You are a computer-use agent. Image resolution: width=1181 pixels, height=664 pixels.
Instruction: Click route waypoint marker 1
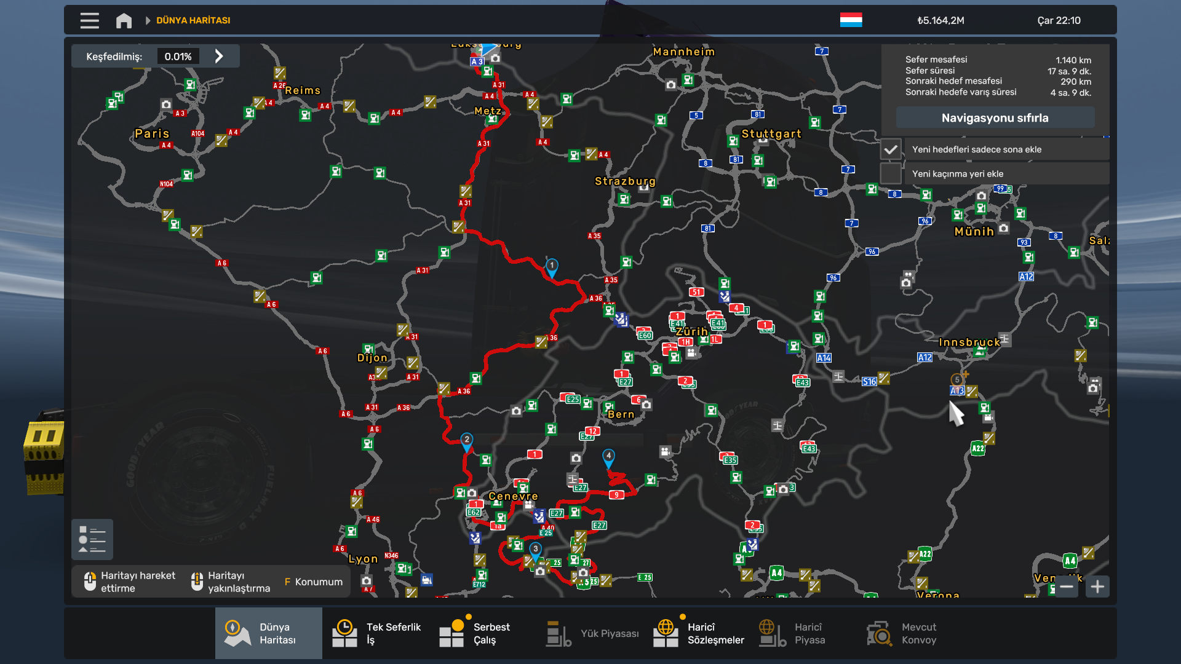tap(552, 267)
